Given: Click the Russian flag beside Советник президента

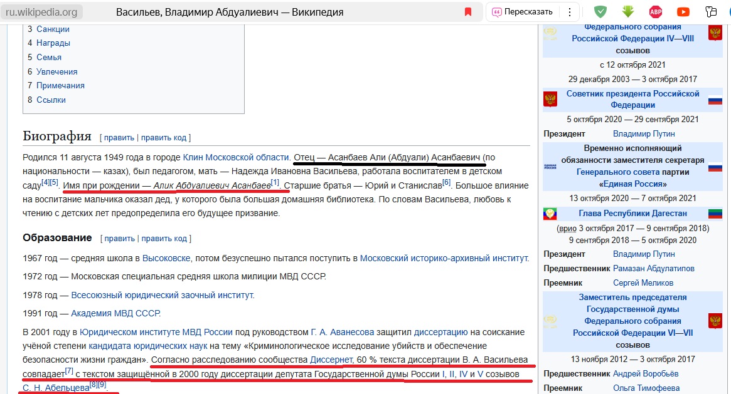Looking at the screenshot, I should 715,100.
